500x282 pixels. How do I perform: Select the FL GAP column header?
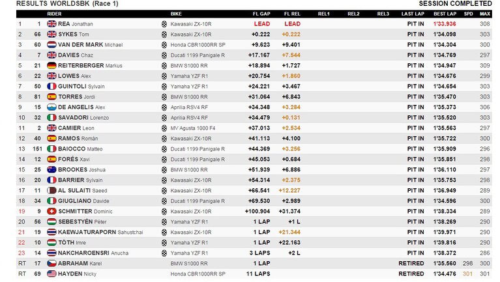click(261, 14)
